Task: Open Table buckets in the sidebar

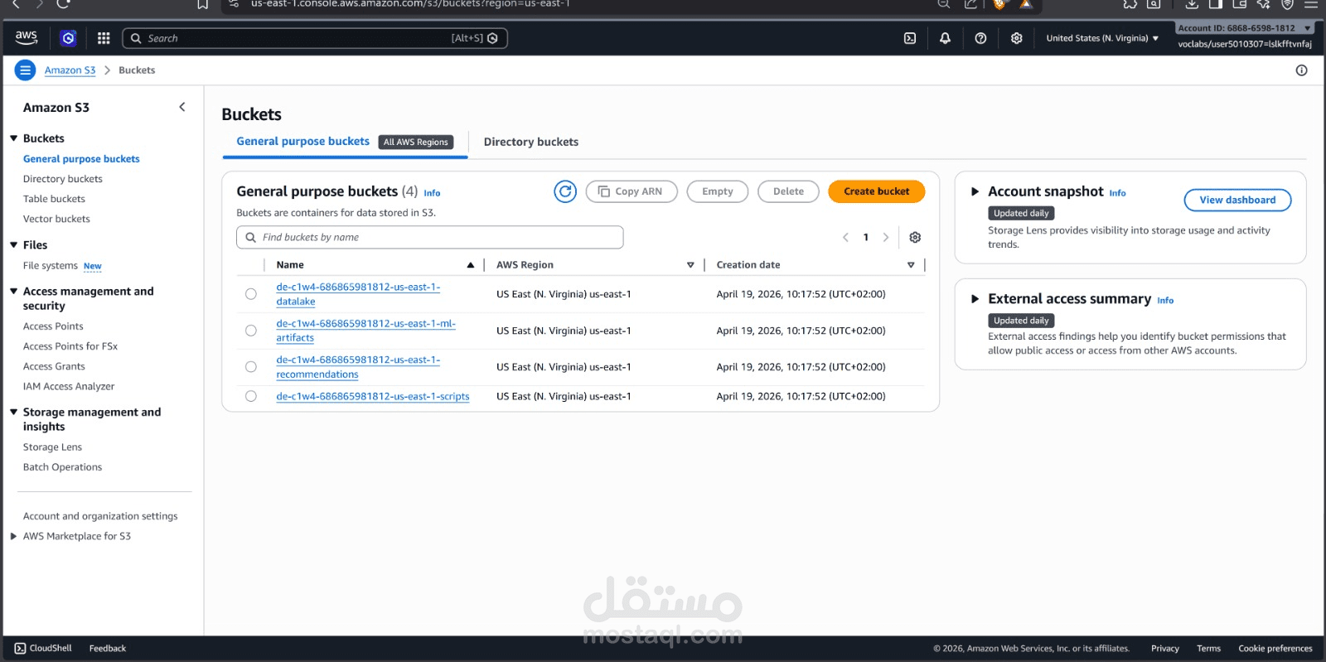Action: (54, 199)
